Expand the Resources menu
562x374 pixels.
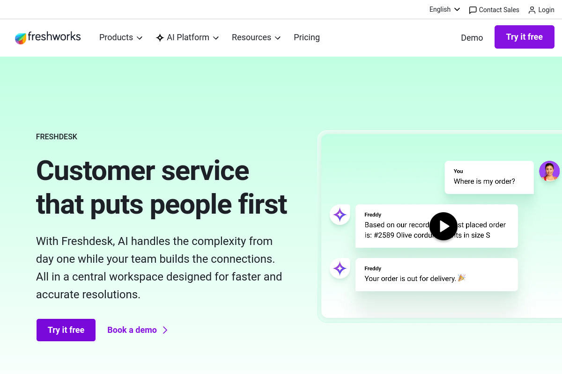click(256, 37)
